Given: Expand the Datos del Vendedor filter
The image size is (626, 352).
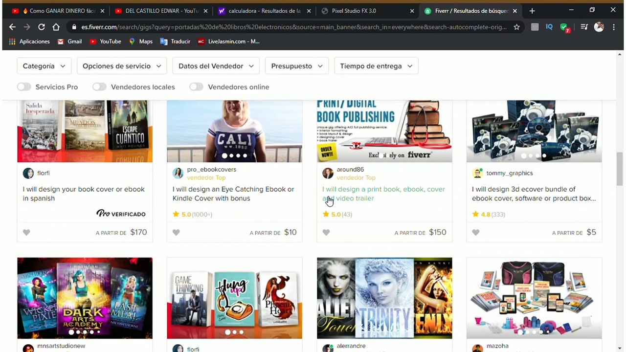Looking at the screenshot, I should 216,66.
